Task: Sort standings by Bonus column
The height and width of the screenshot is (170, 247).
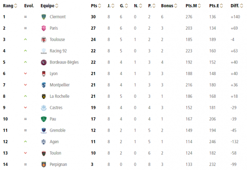Action: coord(168,6)
